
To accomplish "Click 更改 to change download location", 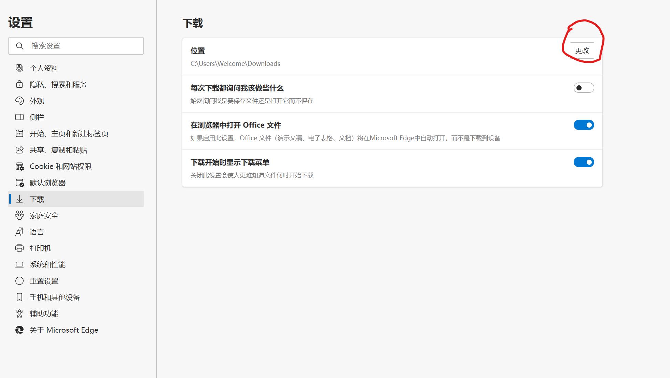I will coord(582,50).
